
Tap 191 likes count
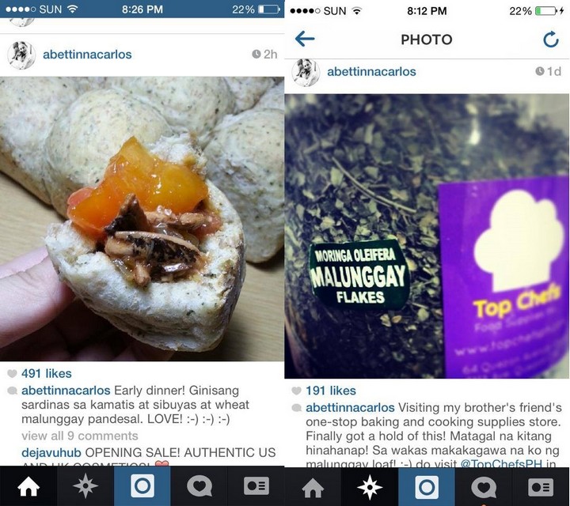[x=331, y=391]
